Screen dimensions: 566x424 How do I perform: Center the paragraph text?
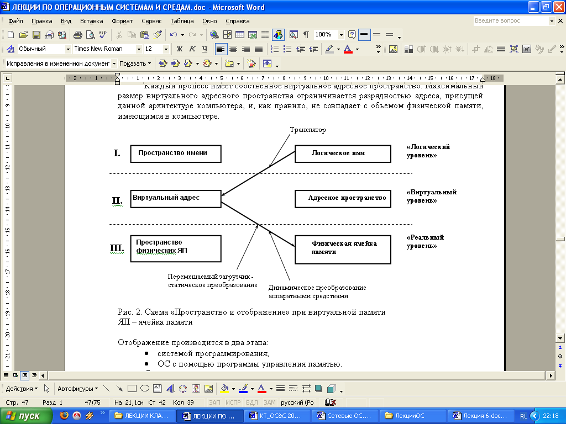coord(234,49)
